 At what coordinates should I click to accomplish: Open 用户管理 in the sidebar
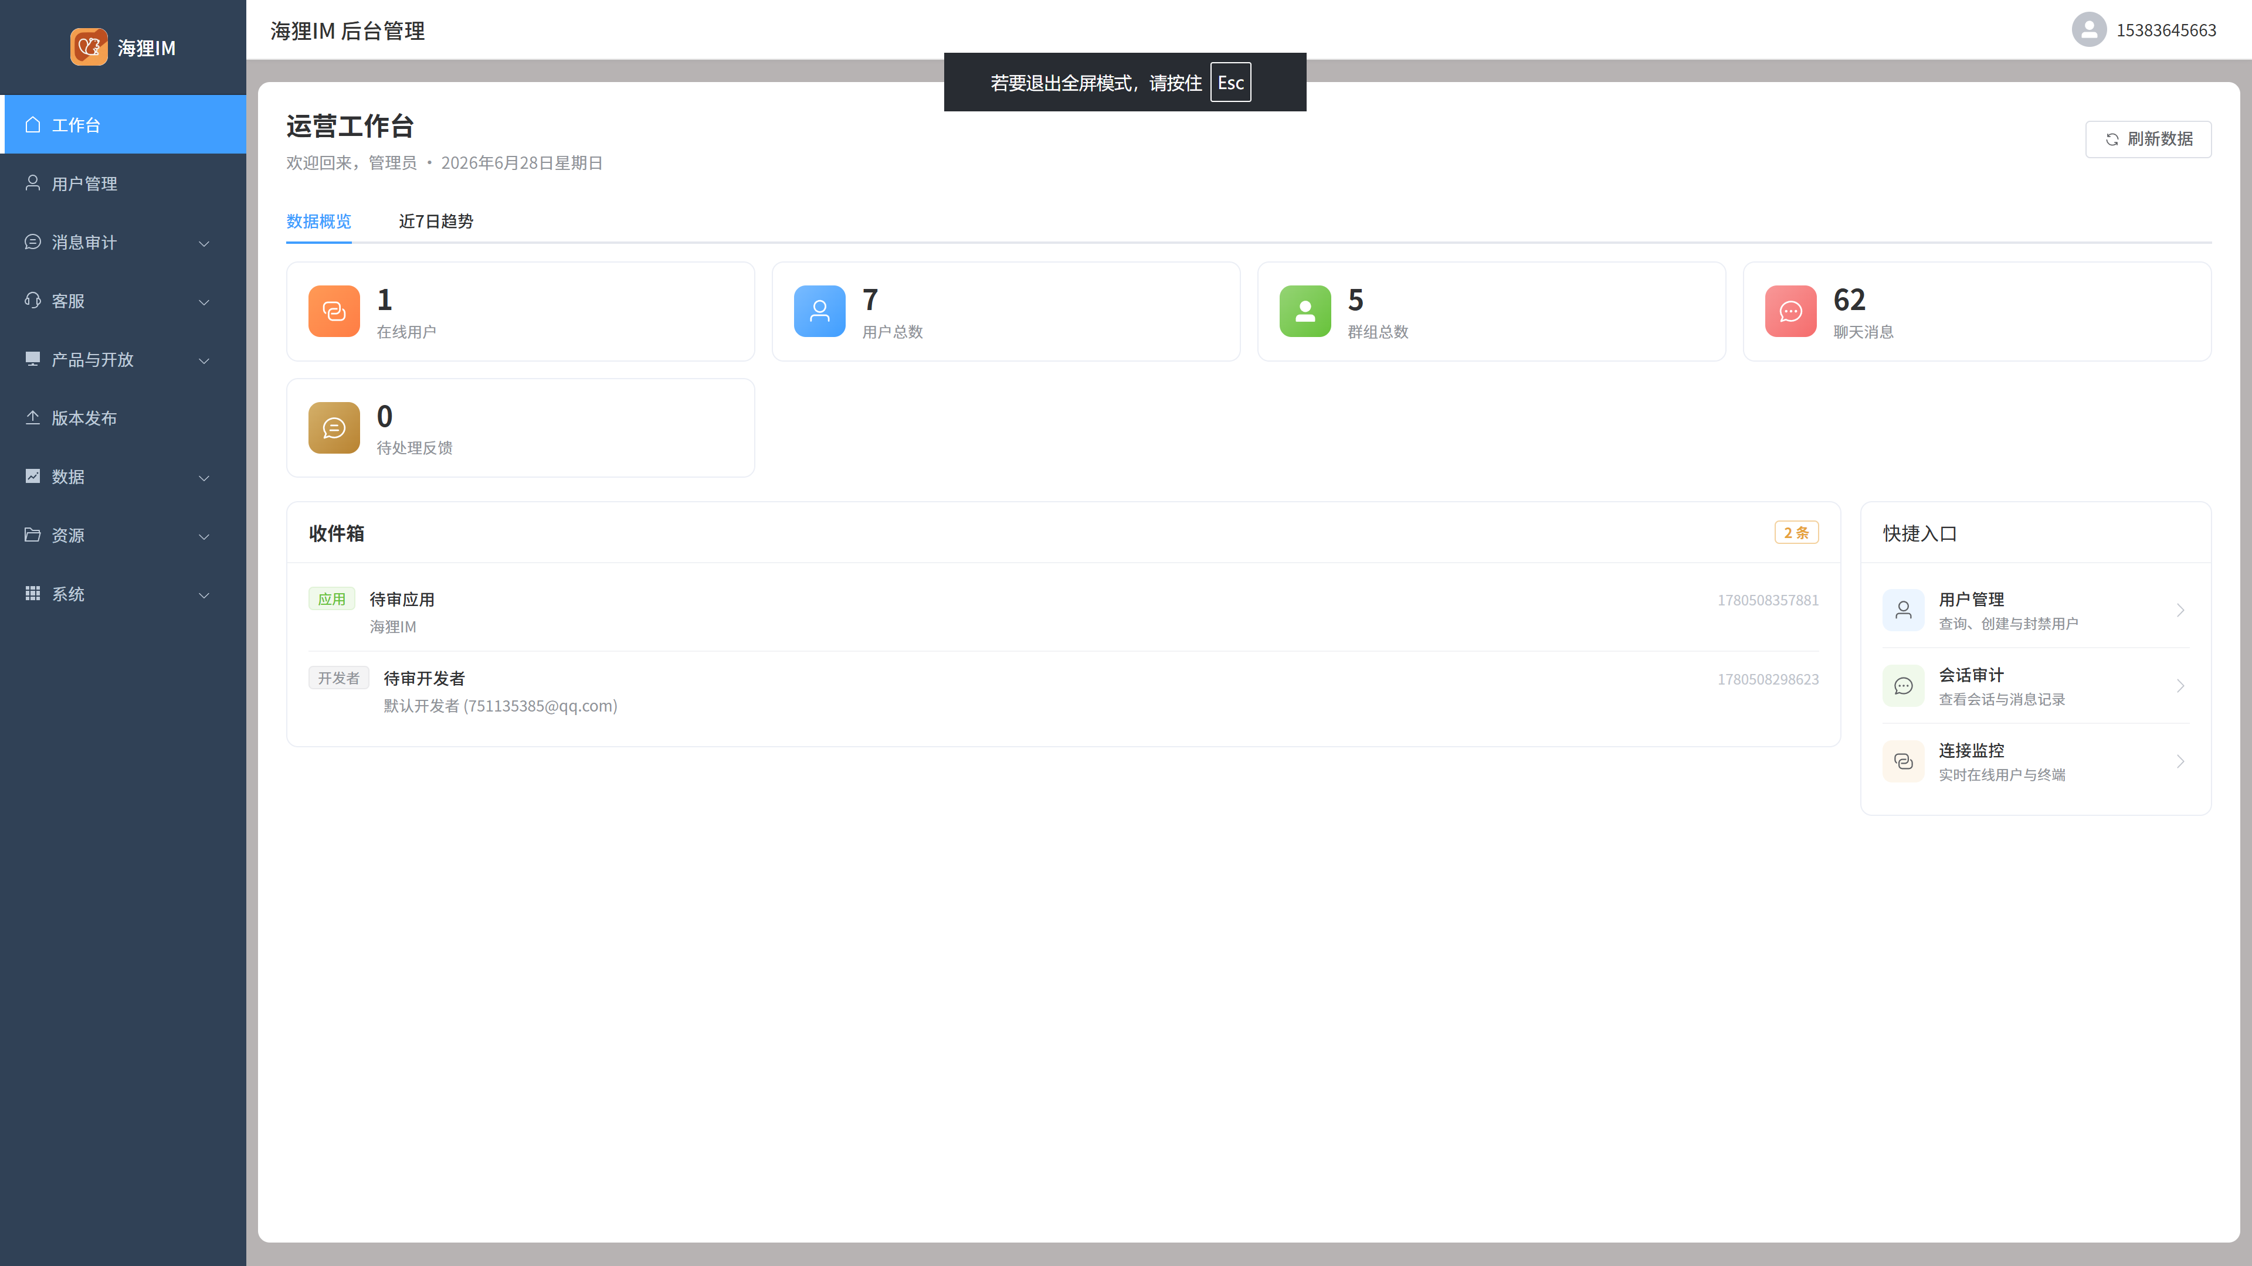point(123,183)
